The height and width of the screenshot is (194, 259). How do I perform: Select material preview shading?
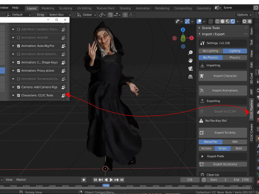pyautogui.click(x=228, y=22)
